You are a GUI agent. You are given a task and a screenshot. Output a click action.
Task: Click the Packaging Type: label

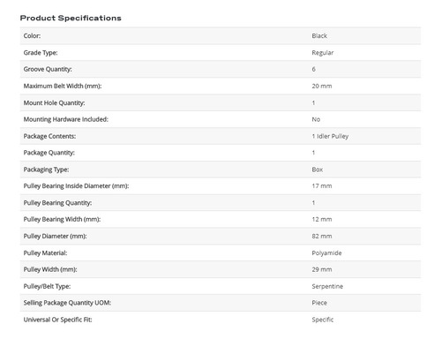coord(46,169)
